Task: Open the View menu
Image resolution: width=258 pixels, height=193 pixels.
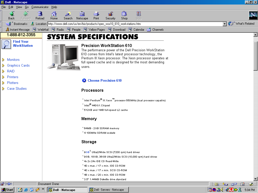Action: 19,7
